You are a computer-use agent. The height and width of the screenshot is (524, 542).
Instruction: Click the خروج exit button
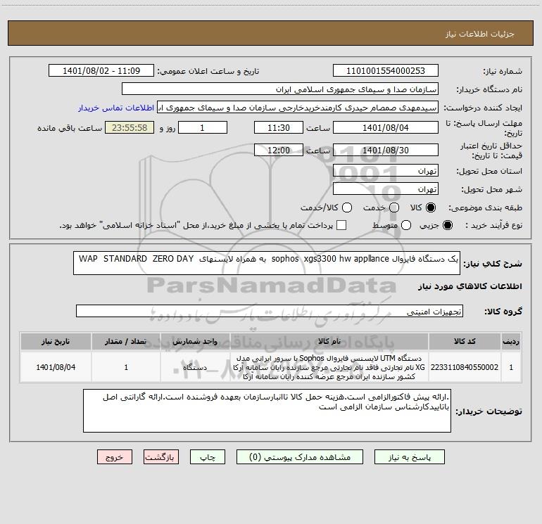click(x=115, y=457)
